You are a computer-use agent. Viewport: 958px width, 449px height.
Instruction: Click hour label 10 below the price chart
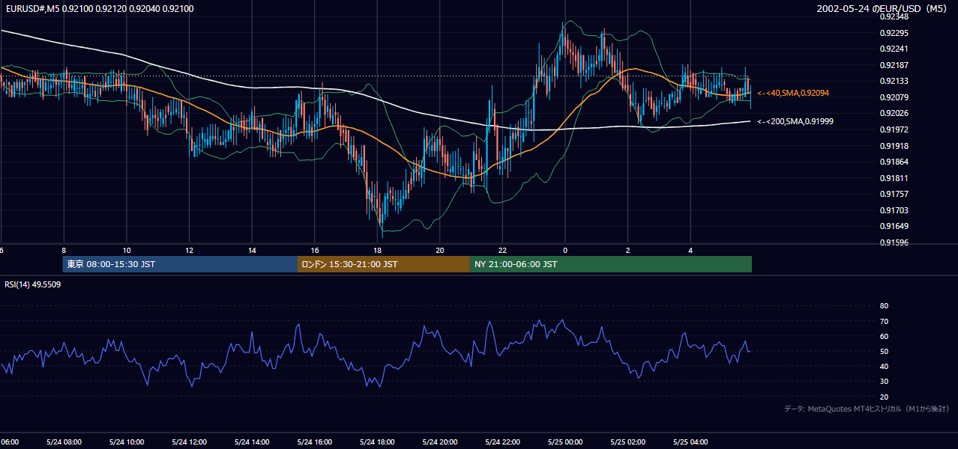(x=127, y=250)
